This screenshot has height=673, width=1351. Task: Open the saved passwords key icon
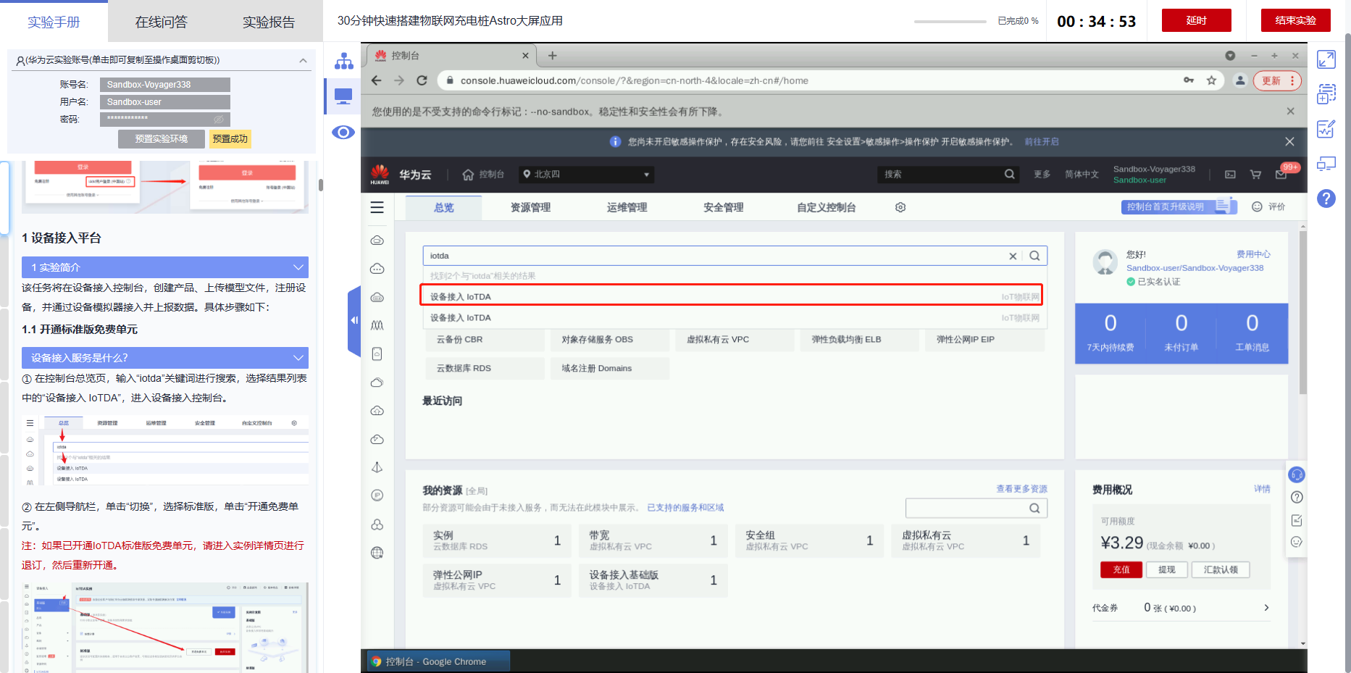tap(1189, 80)
